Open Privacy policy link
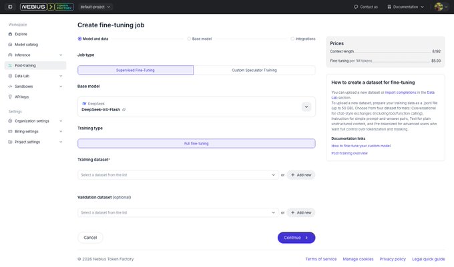454x267 pixels. click(x=393, y=259)
